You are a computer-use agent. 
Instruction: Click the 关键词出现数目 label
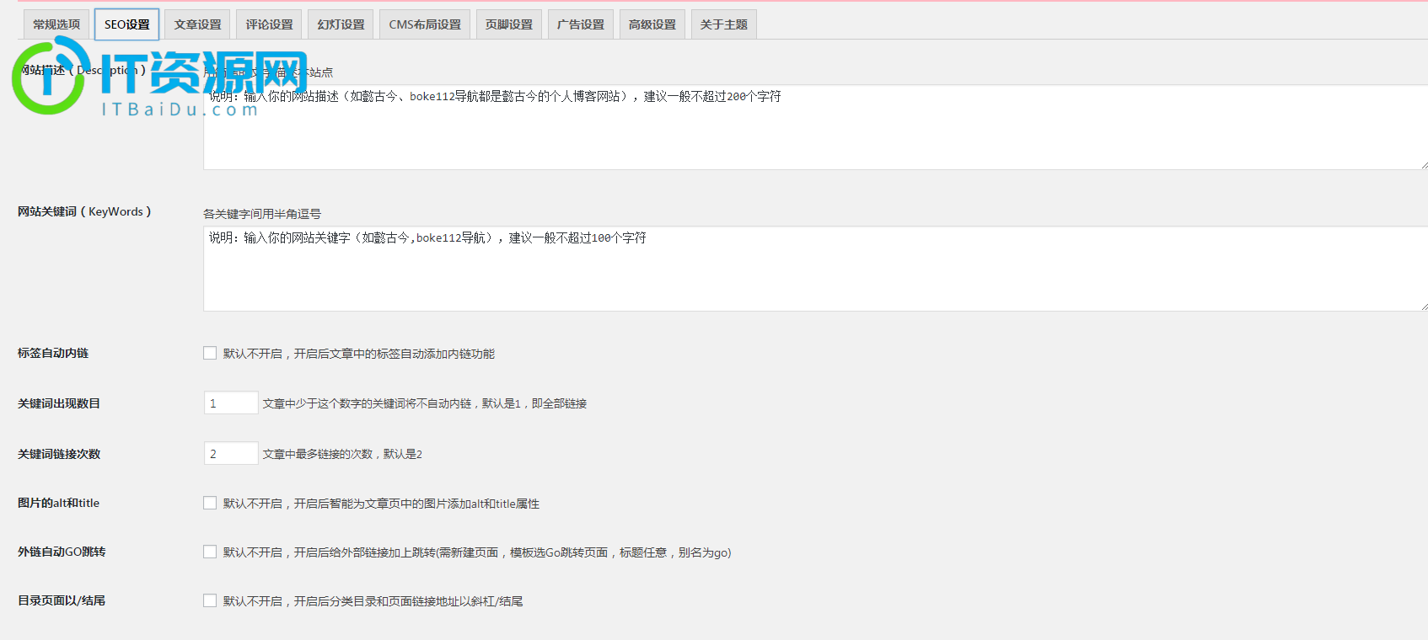59,403
